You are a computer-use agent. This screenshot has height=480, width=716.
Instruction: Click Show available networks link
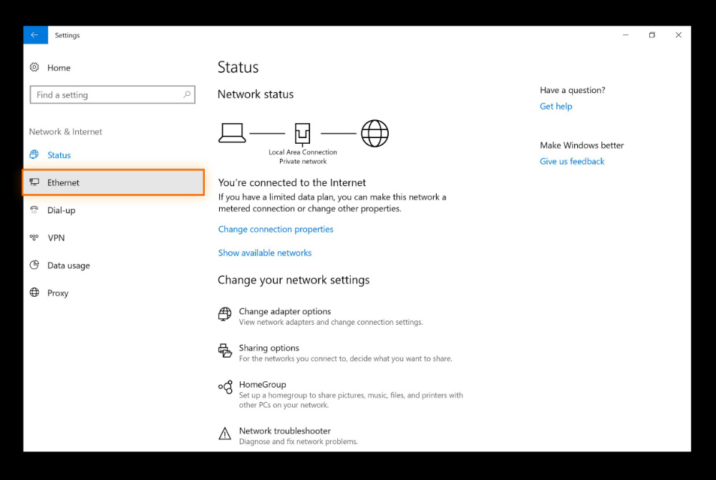(x=264, y=253)
